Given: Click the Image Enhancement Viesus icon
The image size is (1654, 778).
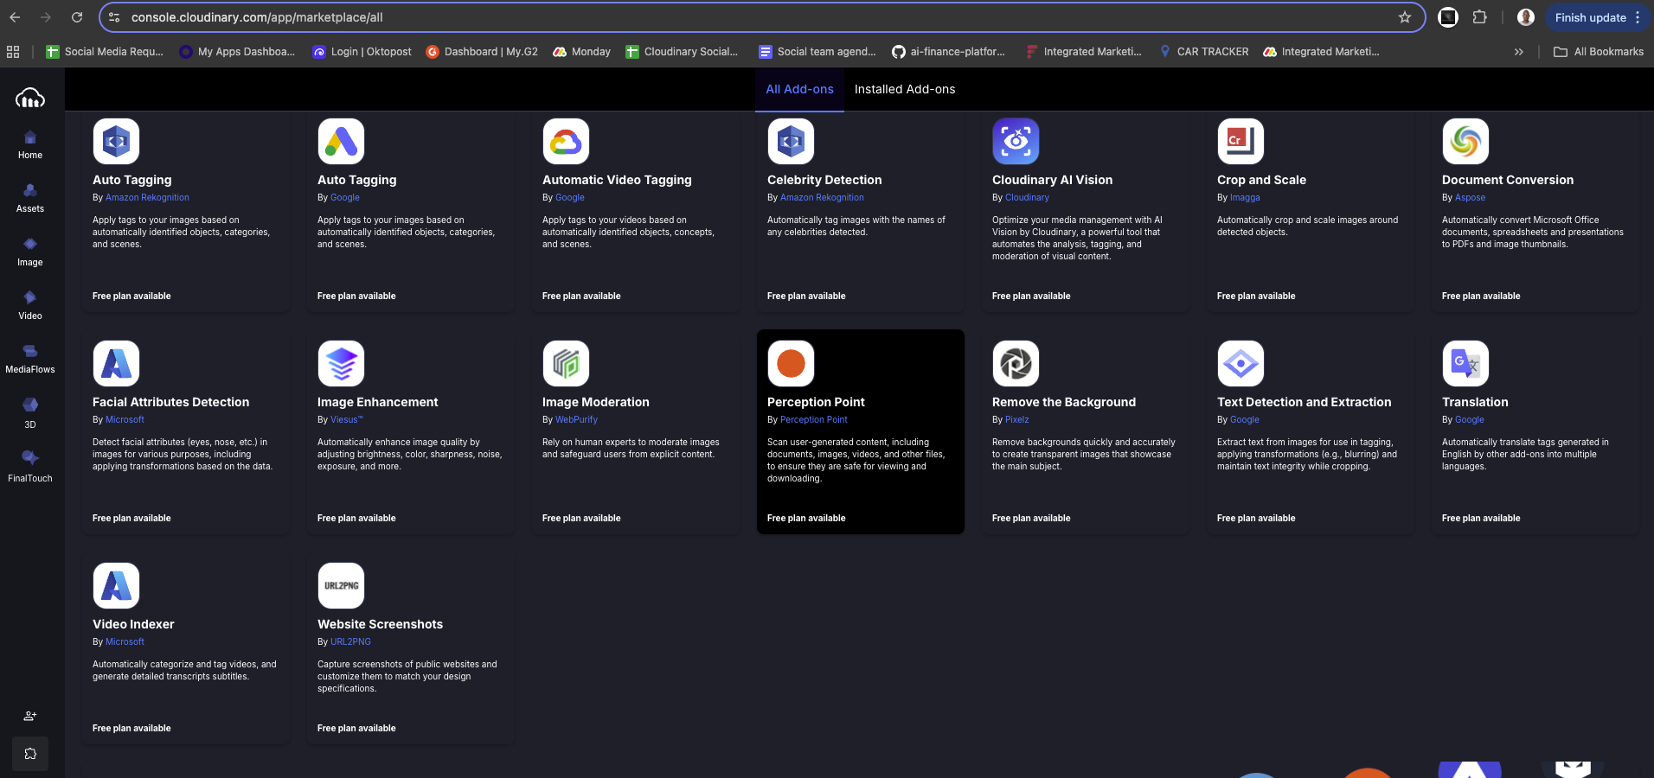Looking at the screenshot, I should (x=341, y=363).
